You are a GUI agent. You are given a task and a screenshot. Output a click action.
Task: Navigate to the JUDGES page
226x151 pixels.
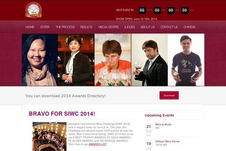(130, 27)
